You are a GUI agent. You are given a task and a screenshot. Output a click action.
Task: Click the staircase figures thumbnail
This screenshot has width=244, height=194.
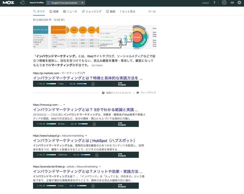(x=116, y=37)
